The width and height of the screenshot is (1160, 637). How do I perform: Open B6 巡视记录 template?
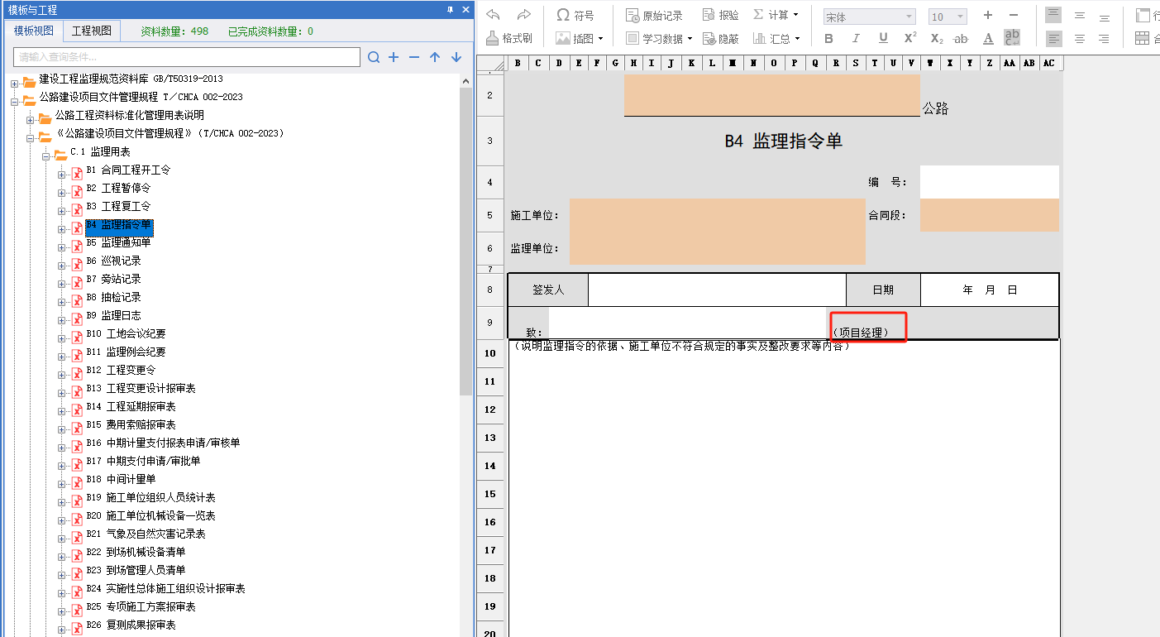click(x=113, y=261)
